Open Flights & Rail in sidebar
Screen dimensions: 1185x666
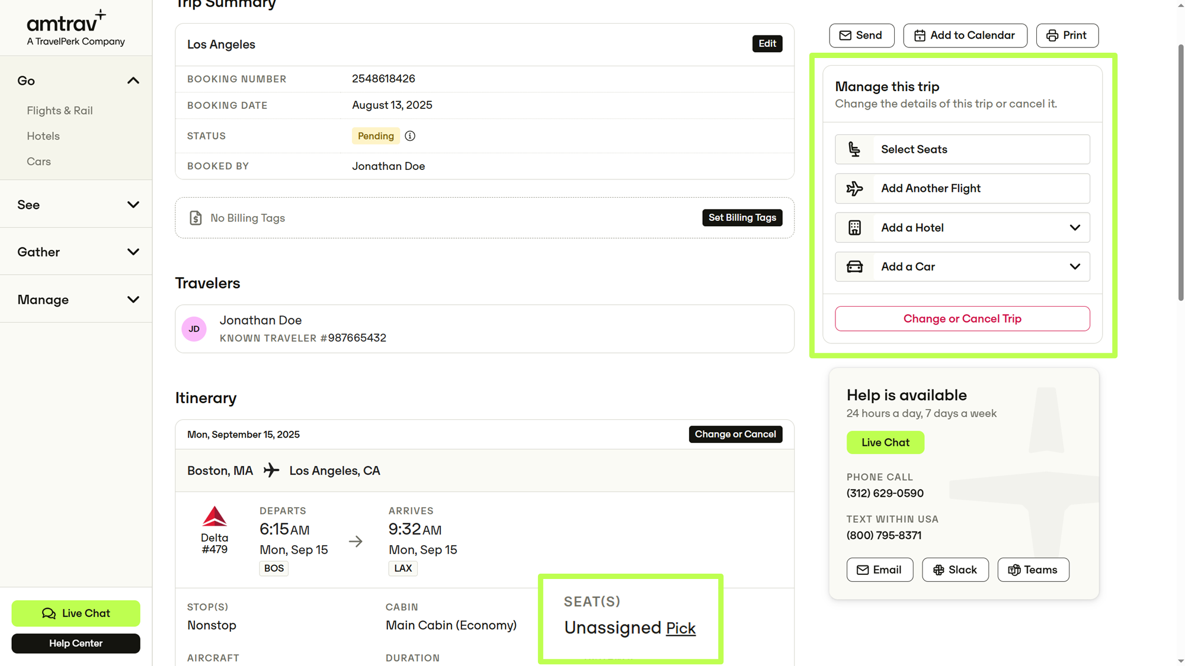pos(60,111)
